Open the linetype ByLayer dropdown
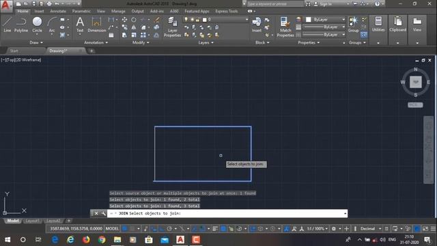Screen dimensions: 437x246 coord(324,35)
